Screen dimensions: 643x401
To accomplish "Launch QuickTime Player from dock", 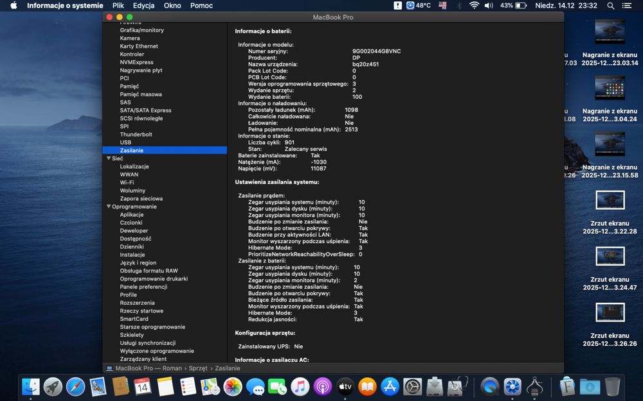I will [x=490, y=387].
